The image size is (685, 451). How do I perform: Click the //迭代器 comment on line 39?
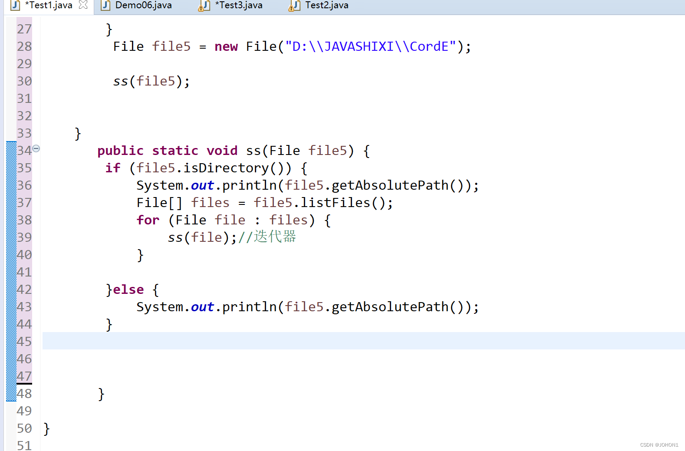click(x=267, y=237)
